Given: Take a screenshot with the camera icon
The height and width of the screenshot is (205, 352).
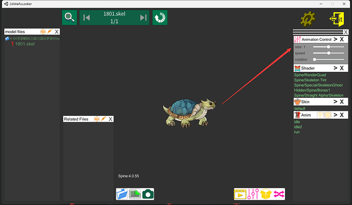Looking at the screenshot, I should (x=148, y=194).
